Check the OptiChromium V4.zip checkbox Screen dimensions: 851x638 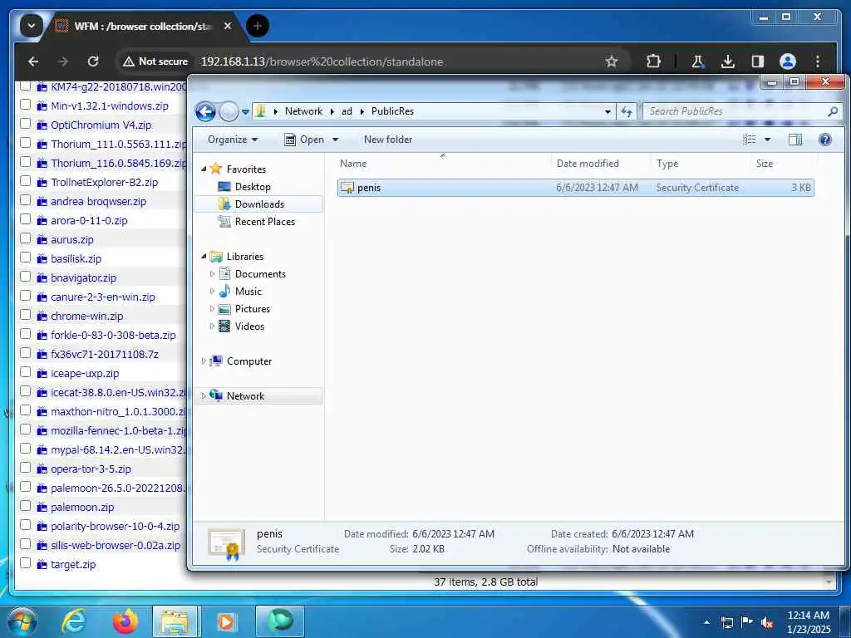[x=25, y=124]
